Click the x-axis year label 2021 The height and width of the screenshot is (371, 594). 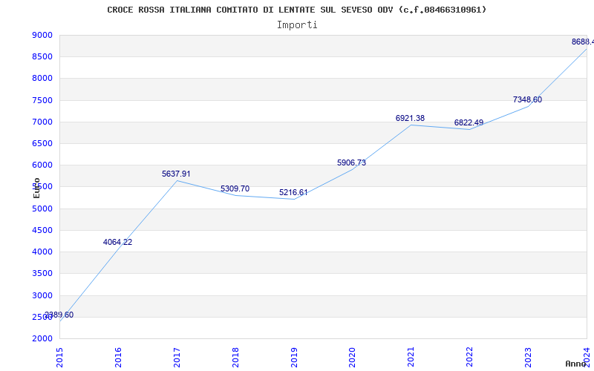[411, 358]
